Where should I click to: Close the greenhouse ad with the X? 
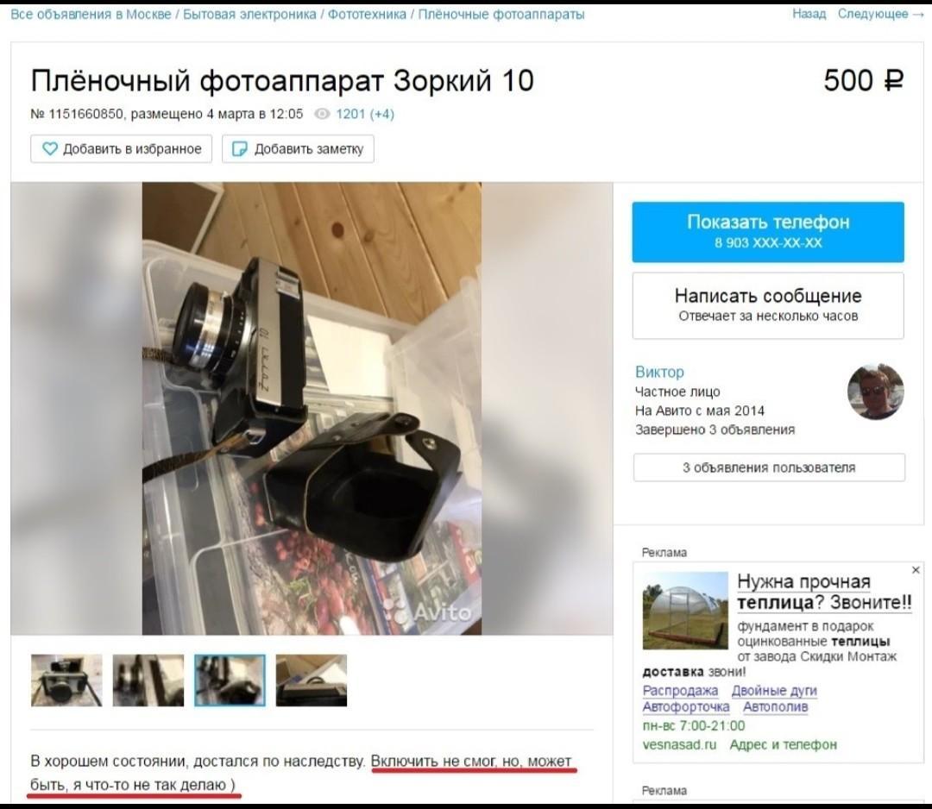coord(916,569)
